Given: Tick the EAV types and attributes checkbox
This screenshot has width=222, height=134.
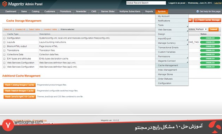Looking at the screenshot, I should [4, 59].
